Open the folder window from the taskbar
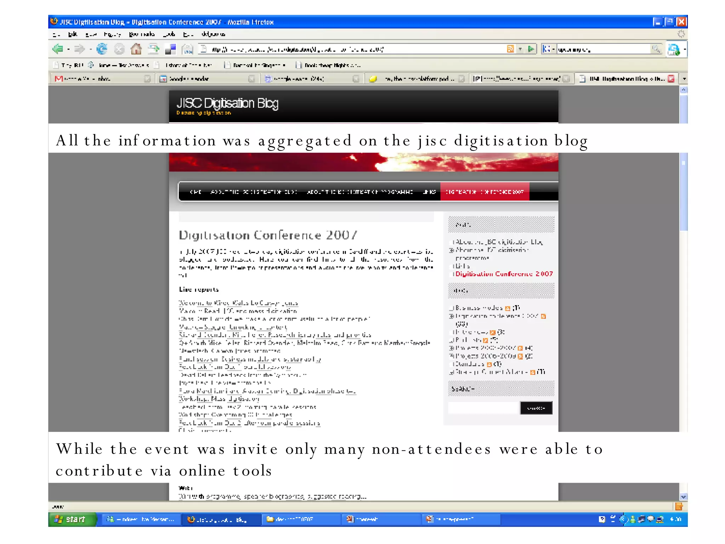Screen dimensions: 725x544 pos(301,519)
